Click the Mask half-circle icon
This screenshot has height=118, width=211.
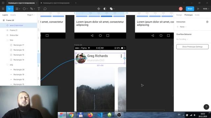pos(105,9)
